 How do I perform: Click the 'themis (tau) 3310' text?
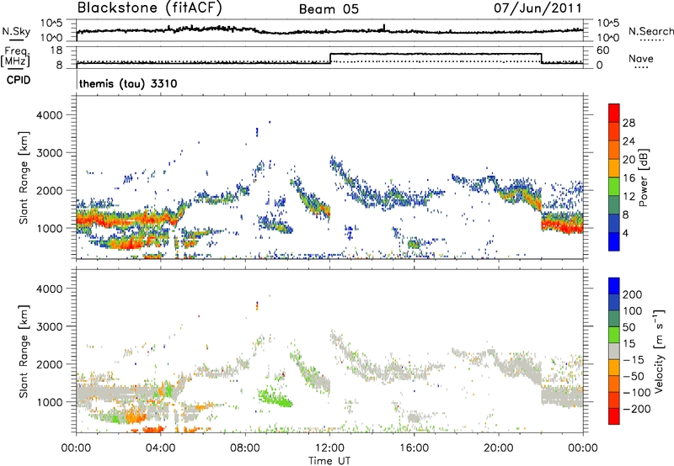point(128,83)
